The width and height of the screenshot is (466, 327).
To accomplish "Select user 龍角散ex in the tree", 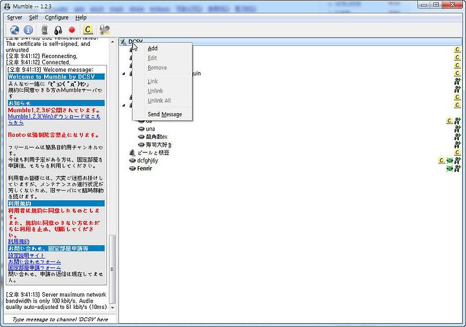I will [157, 137].
